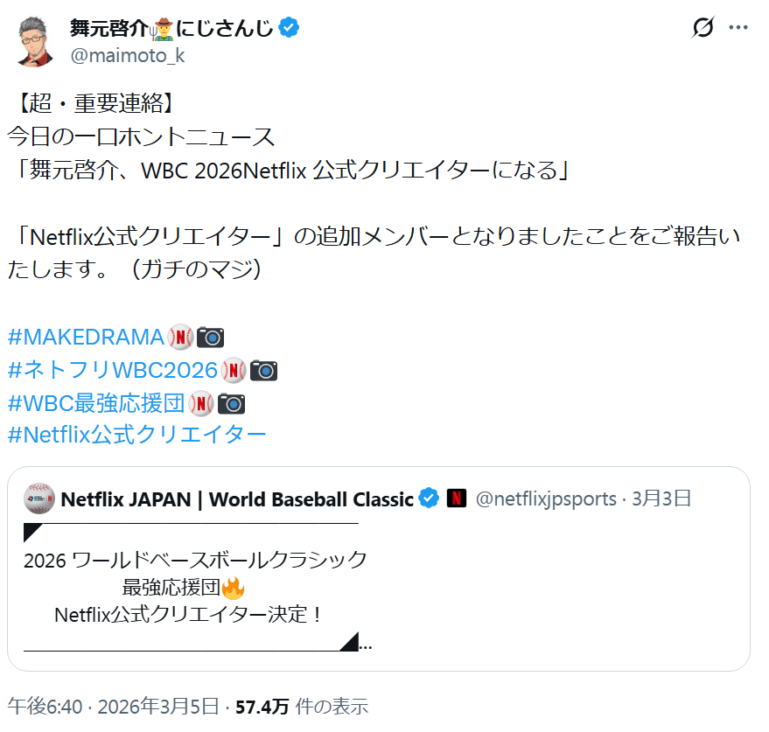The image size is (769, 732).
Task: Click the Grok slash-circle icon
Action: [x=703, y=28]
